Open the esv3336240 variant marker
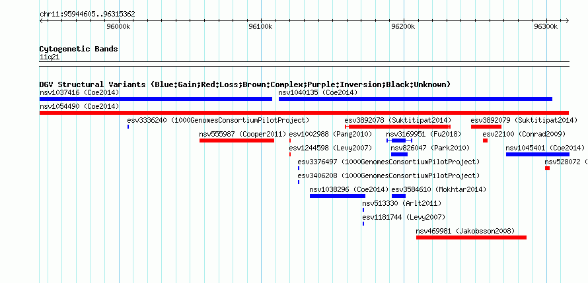The width and height of the screenshot is (588, 283). click(128, 127)
